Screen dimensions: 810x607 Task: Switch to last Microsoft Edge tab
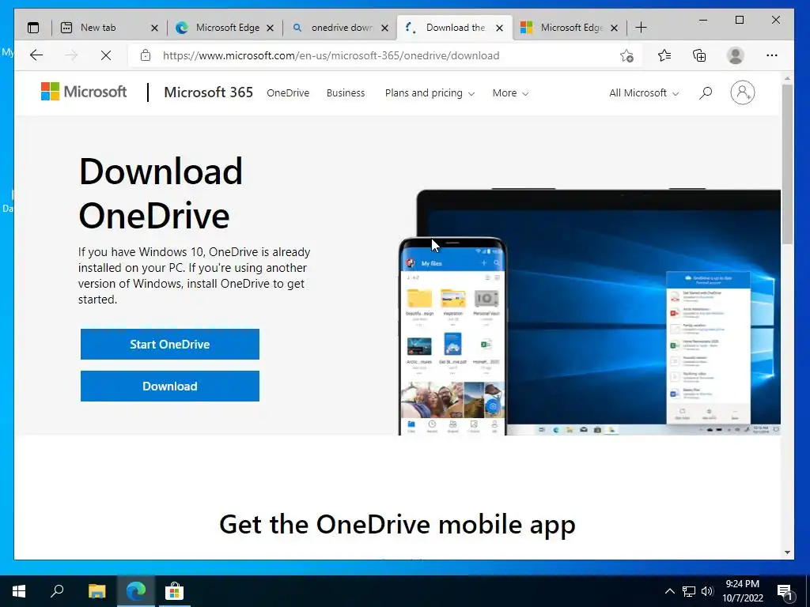tap(569, 28)
